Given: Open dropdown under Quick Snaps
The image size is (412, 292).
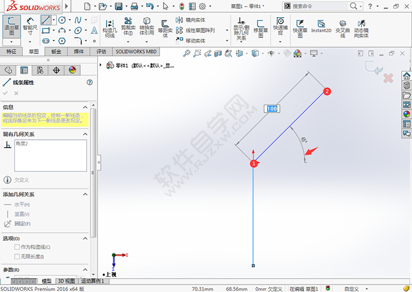Looking at the screenshot, I should coord(280,42).
